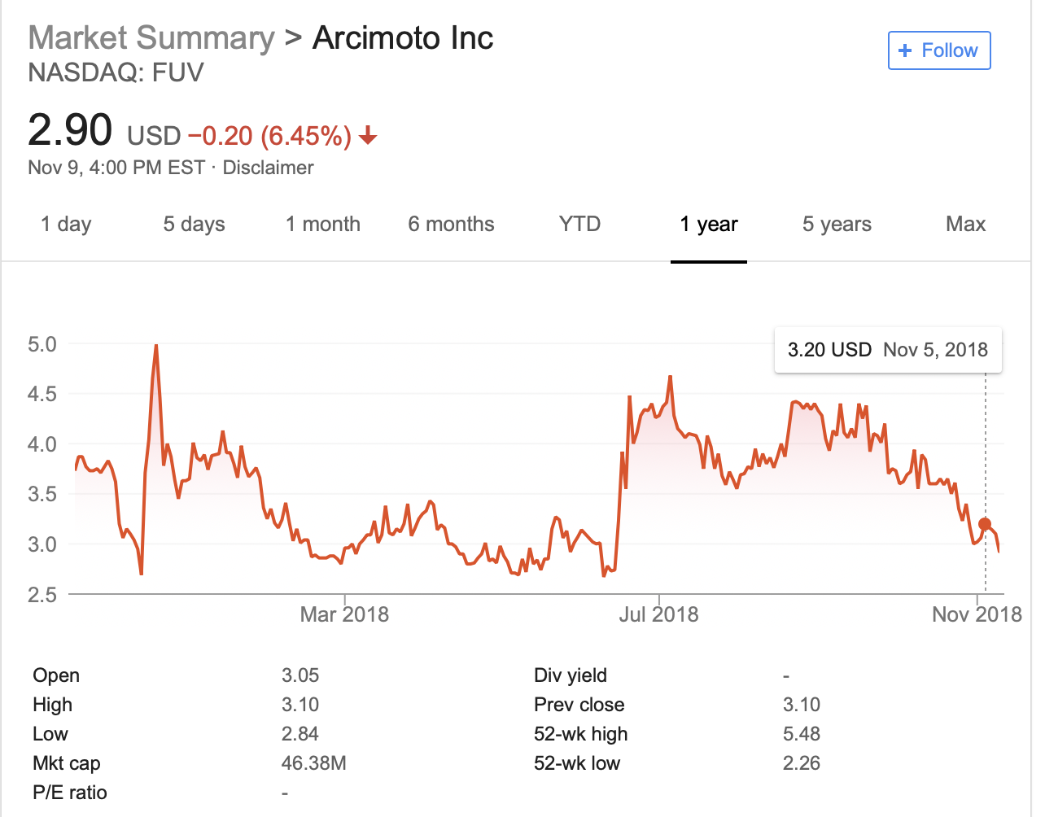Click the 1 year tab
This screenshot has height=817, width=1045.
[x=709, y=224]
